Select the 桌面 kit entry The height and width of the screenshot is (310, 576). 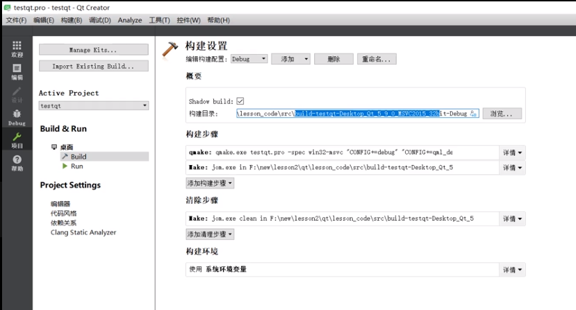pyautogui.click(x=67, y=147)
